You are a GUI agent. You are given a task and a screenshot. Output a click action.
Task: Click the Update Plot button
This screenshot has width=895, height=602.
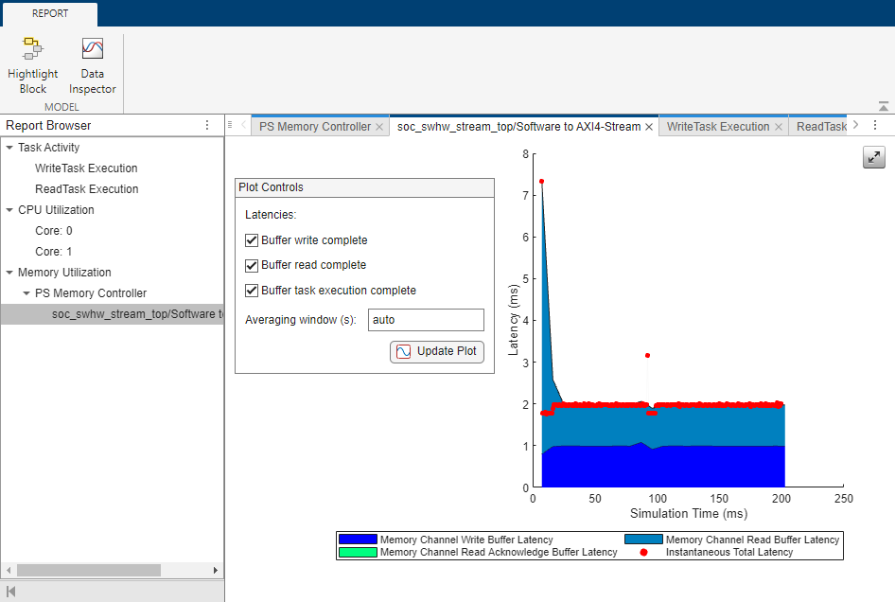click(436, 351)
